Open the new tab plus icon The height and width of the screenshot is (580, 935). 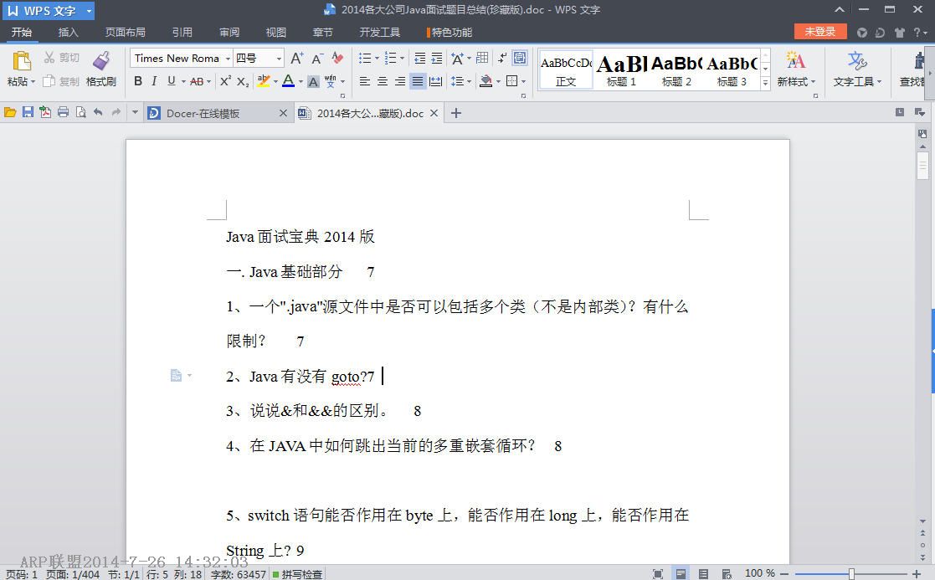point(456,113)
